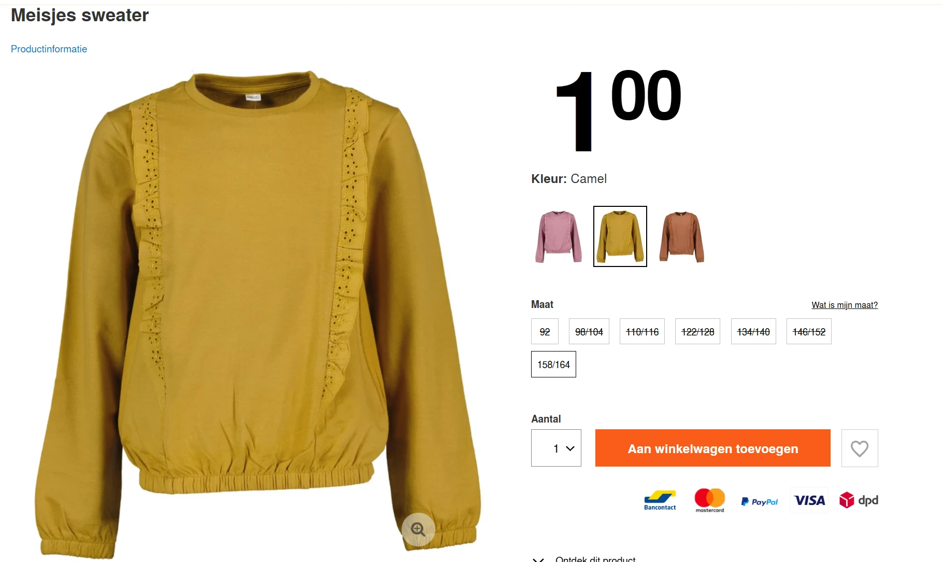The width and height of the screenshot is (942, 562).
Task: Click the Bancontact payment logo
Action: pyautogui.click(x=660, y=500)
